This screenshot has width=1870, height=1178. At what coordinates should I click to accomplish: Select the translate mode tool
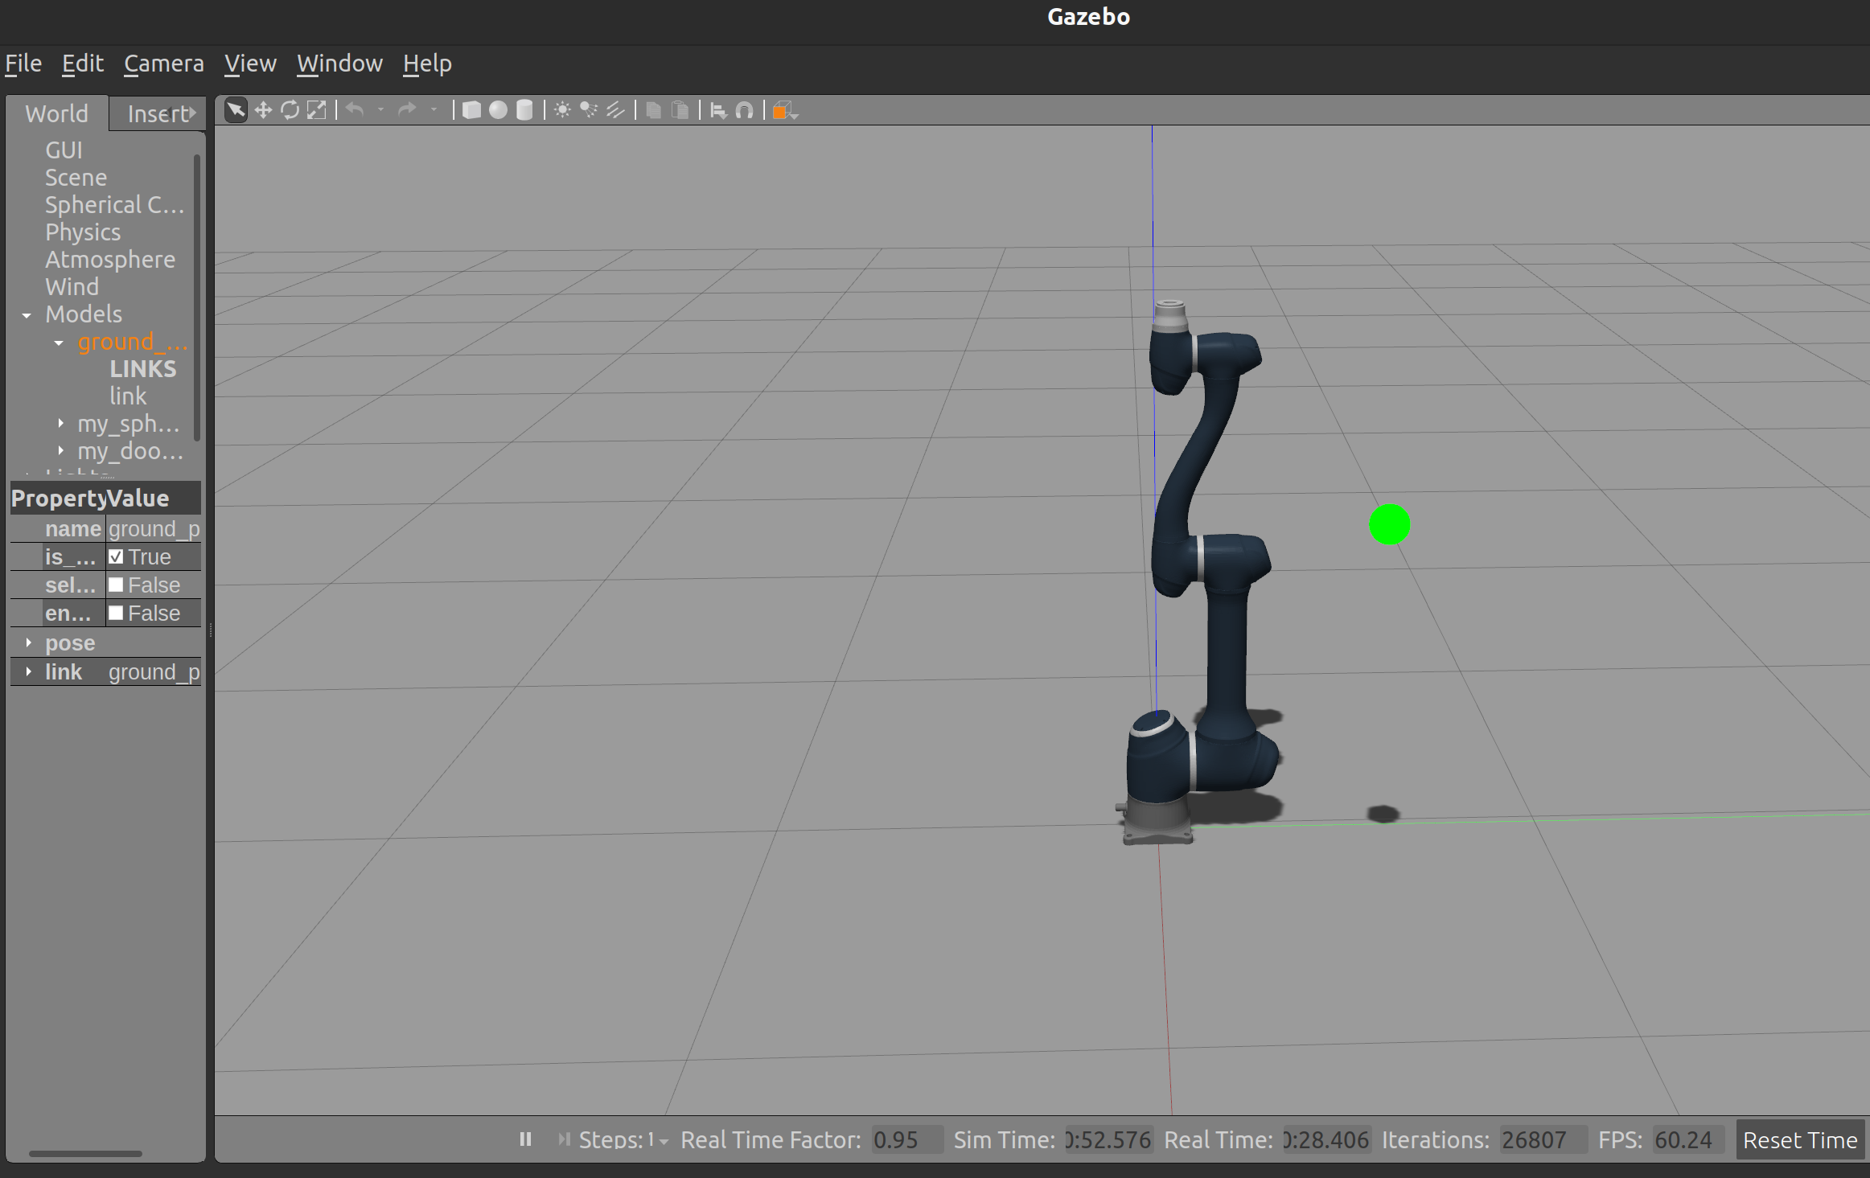[263, 110]
